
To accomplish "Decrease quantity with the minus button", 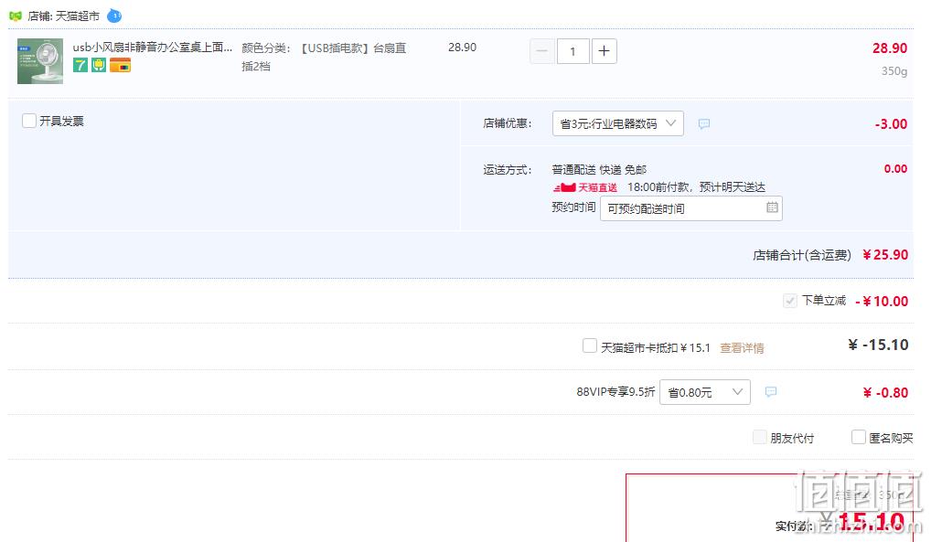I will click(x=542, y=51).
